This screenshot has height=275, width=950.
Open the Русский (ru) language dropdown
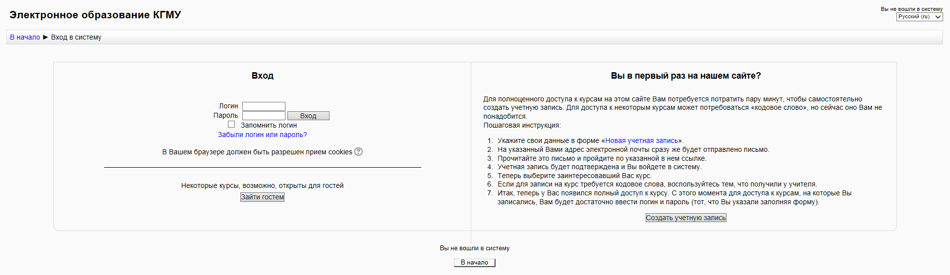click(919, 17)
